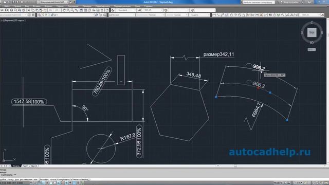Open the Properties palette icon
This screenshot has height=185, width=329.
coord(81,10)
